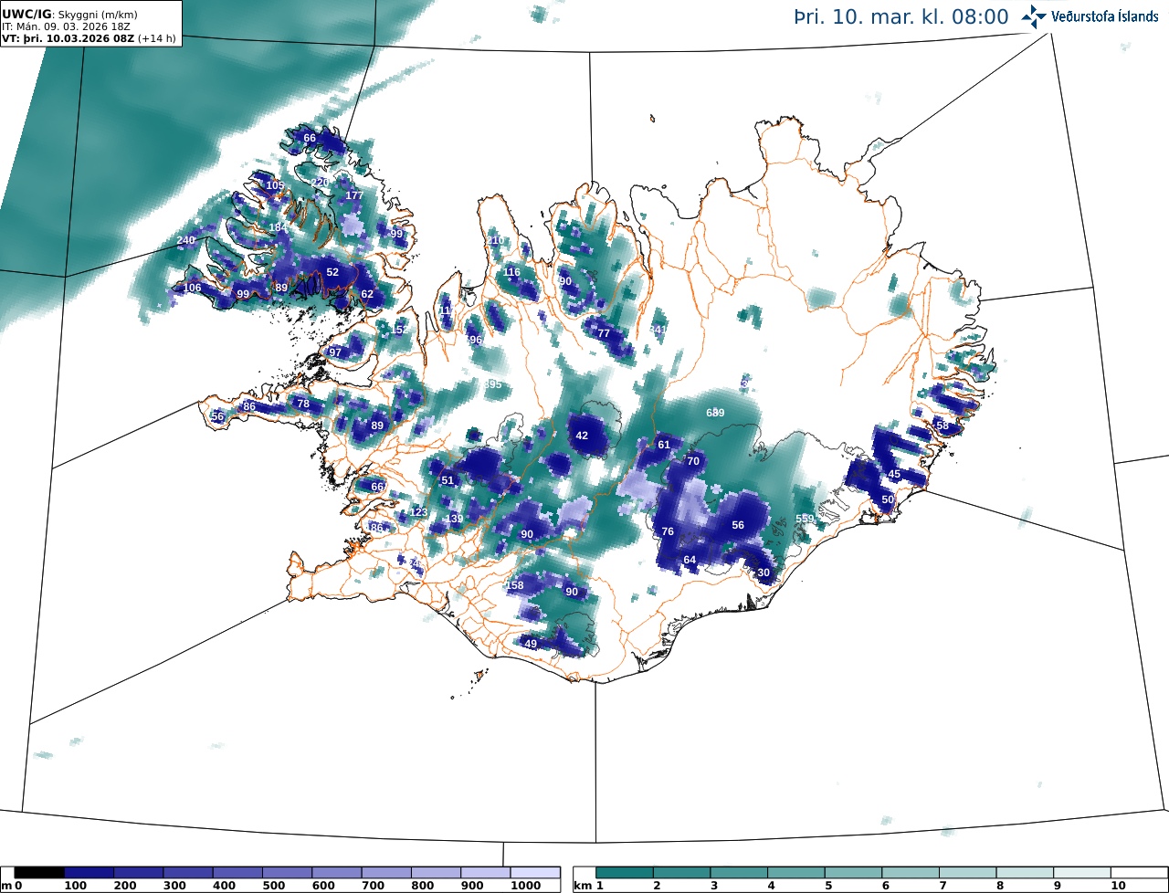Click the visibility value '77' on the map
This screenshot has width=1169, height=893.
point(604,333)
